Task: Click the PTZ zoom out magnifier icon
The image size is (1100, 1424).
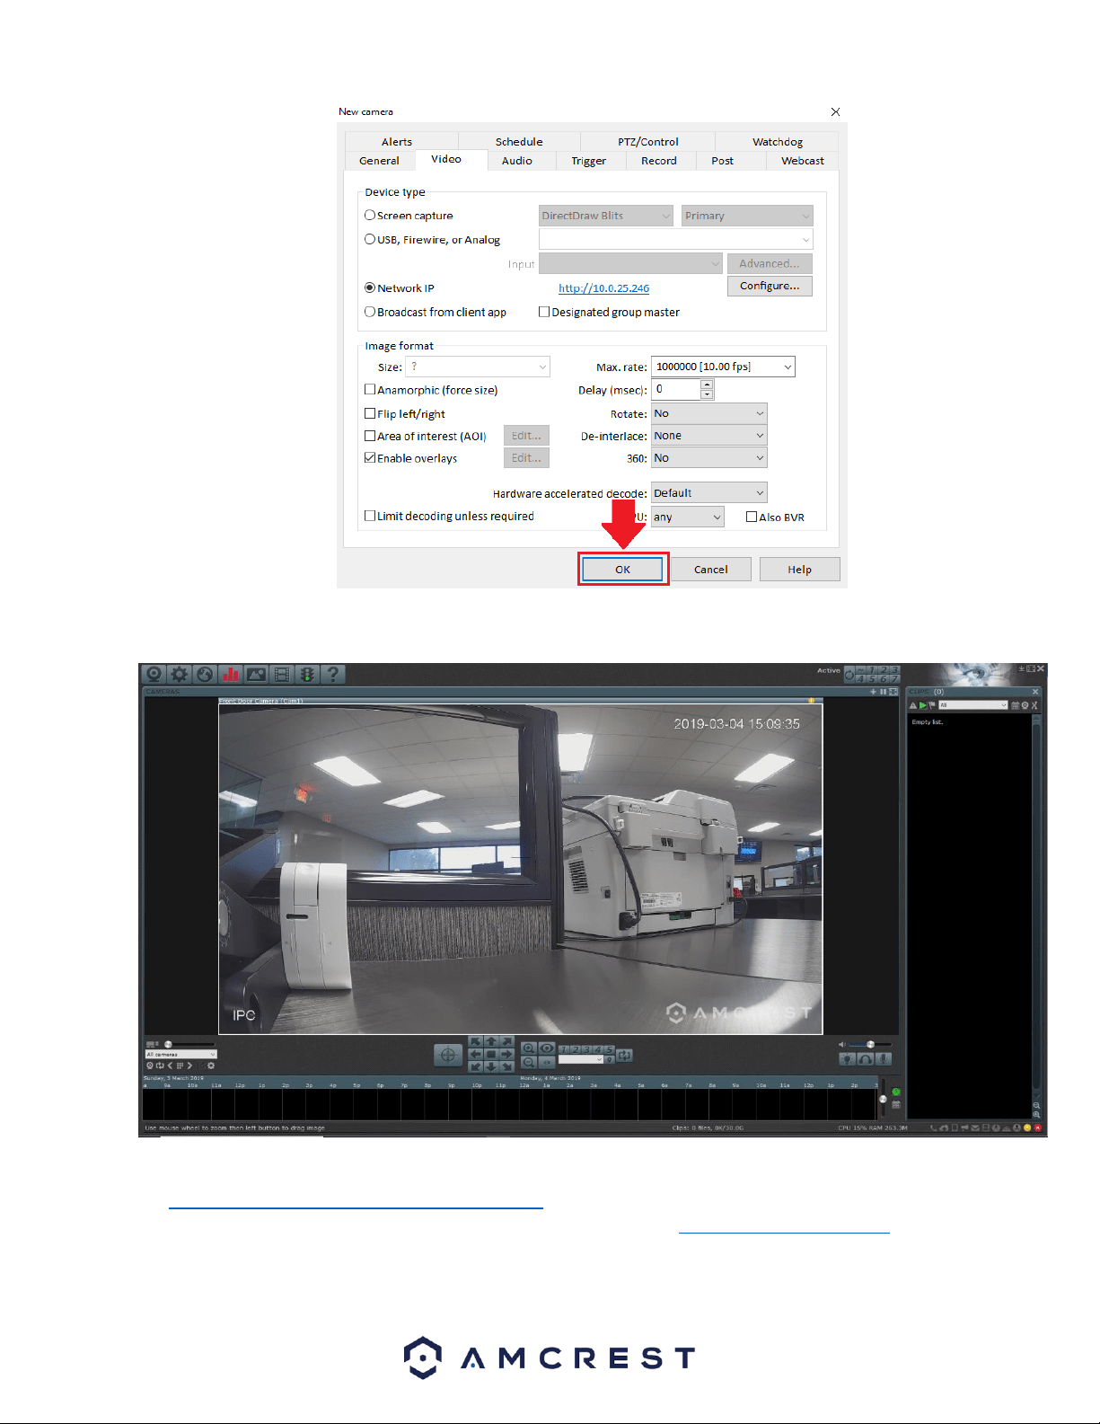Action: [x=529, y=1062]
